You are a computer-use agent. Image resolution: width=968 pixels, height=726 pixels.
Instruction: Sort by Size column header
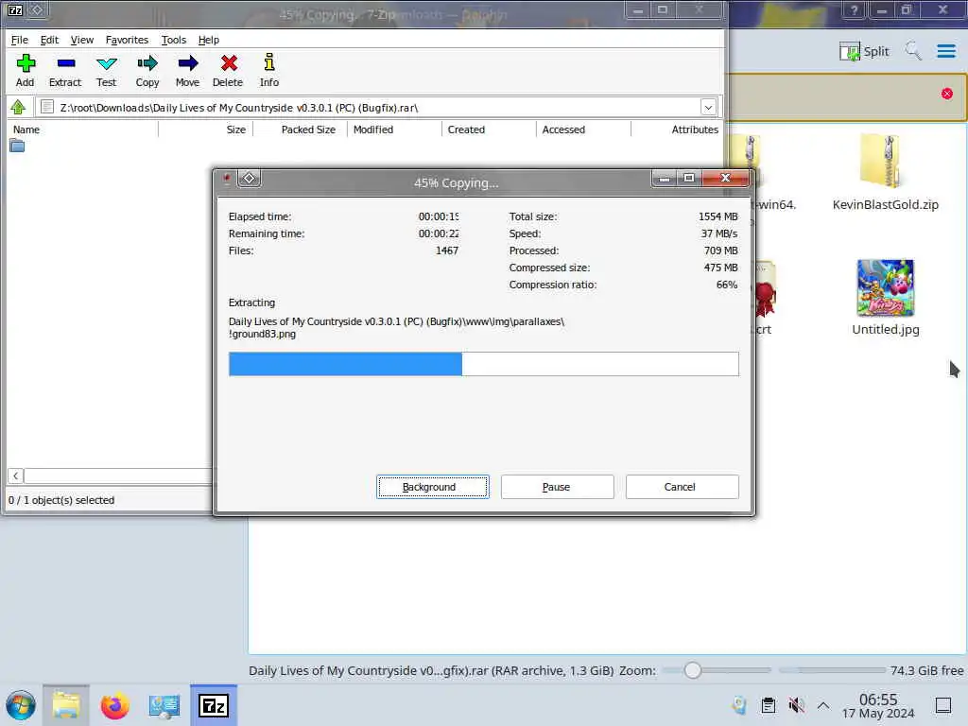tap(205, 130)
